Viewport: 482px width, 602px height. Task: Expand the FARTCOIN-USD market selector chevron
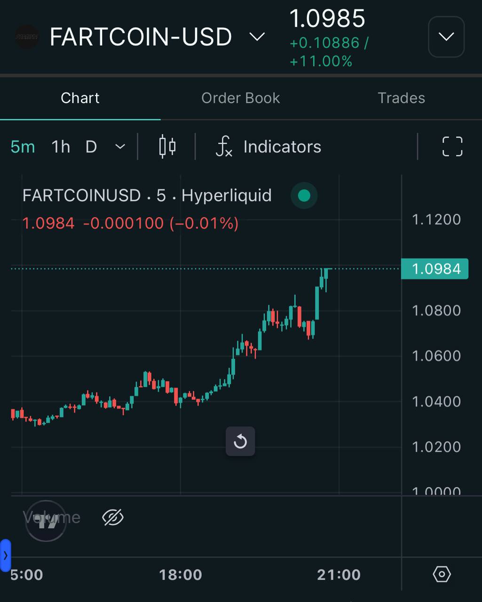(257, 37)
